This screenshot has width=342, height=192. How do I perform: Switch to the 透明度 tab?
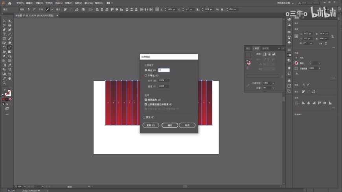(x=266, y=48)
